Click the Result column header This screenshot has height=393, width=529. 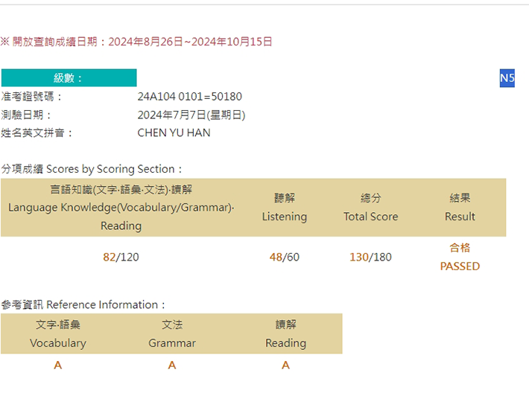[460, 207]
